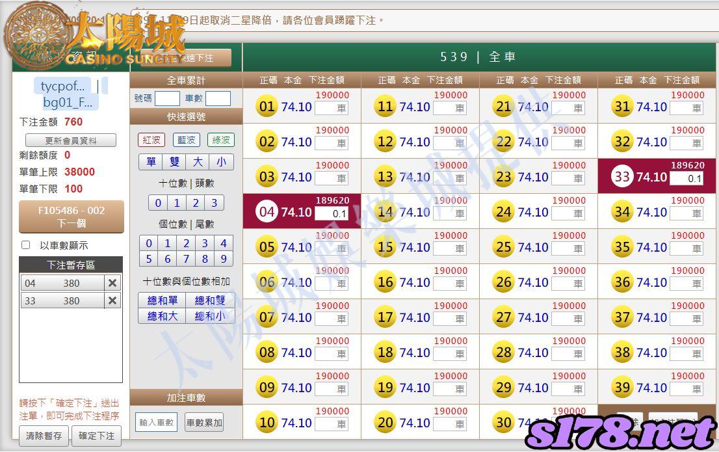Choose yellow ball number 35
Image resolution: width=719 pixels, height=452 pixels.
tap(622, 247)
